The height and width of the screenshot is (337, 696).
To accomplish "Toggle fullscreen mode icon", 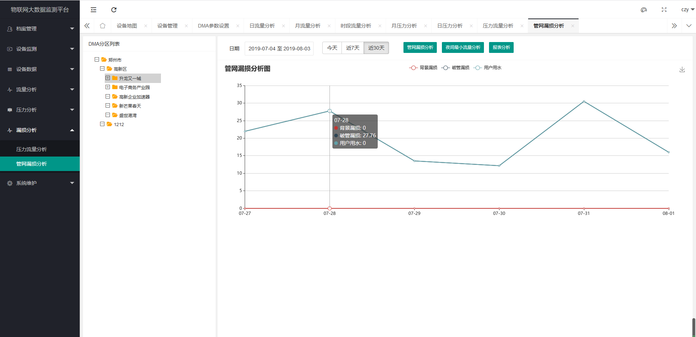I will pos(664,10).
